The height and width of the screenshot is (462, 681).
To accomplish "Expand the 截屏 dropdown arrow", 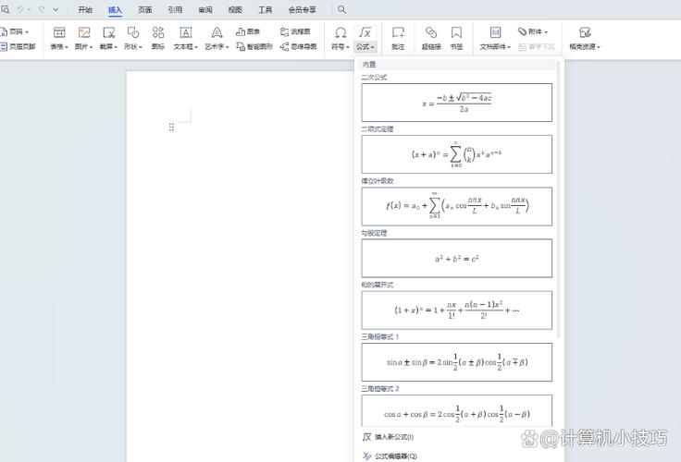I will click(116, 47).
